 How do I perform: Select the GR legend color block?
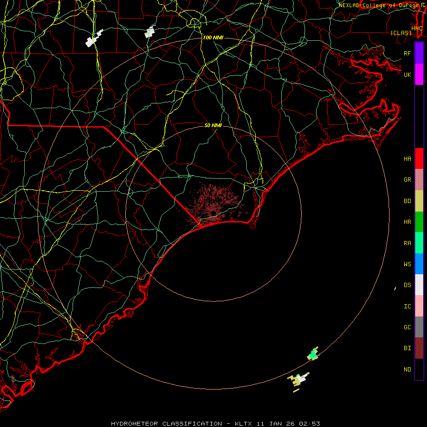click(x=419, y=179)
